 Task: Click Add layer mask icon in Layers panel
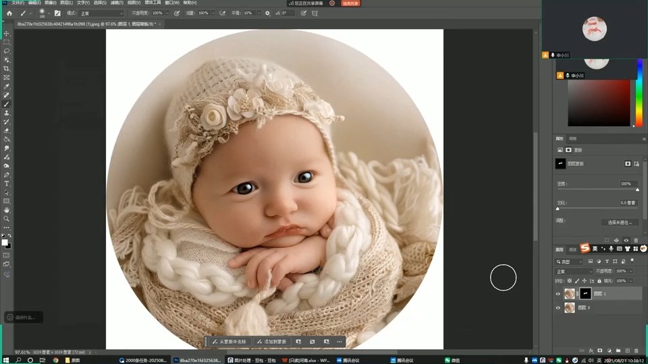click(600, 351)
